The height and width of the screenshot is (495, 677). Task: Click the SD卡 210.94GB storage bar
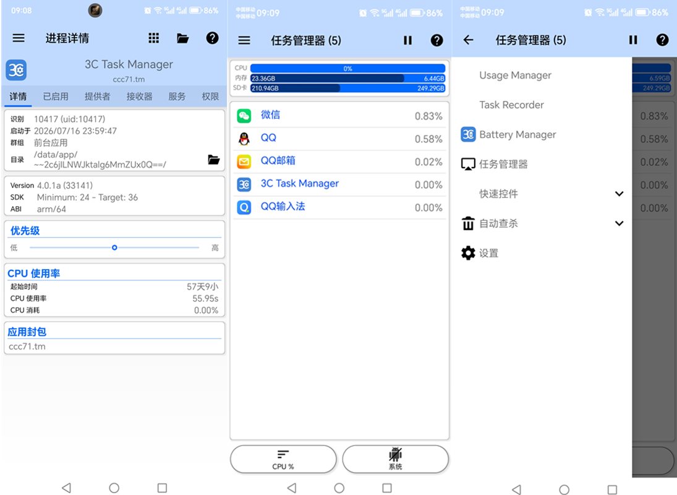pyautogui.click(x=347, y=88)
